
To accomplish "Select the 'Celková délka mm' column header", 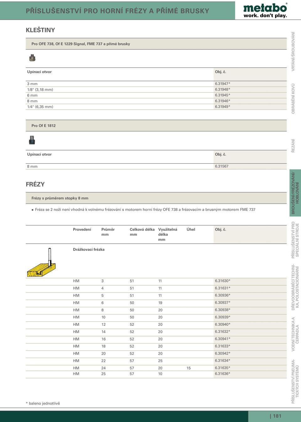I will 142,232.
